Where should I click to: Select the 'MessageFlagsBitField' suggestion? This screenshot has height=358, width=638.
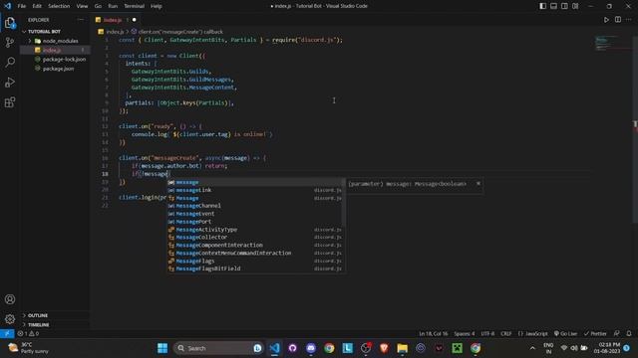click(256, 268)
